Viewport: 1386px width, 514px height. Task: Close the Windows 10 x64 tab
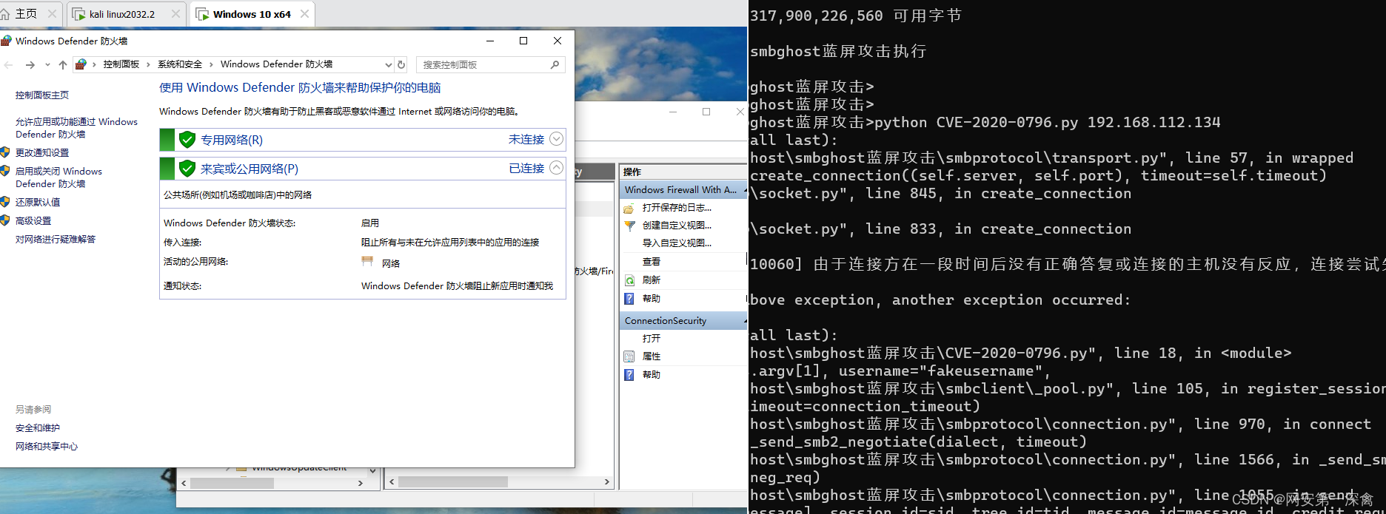point(304,14)
